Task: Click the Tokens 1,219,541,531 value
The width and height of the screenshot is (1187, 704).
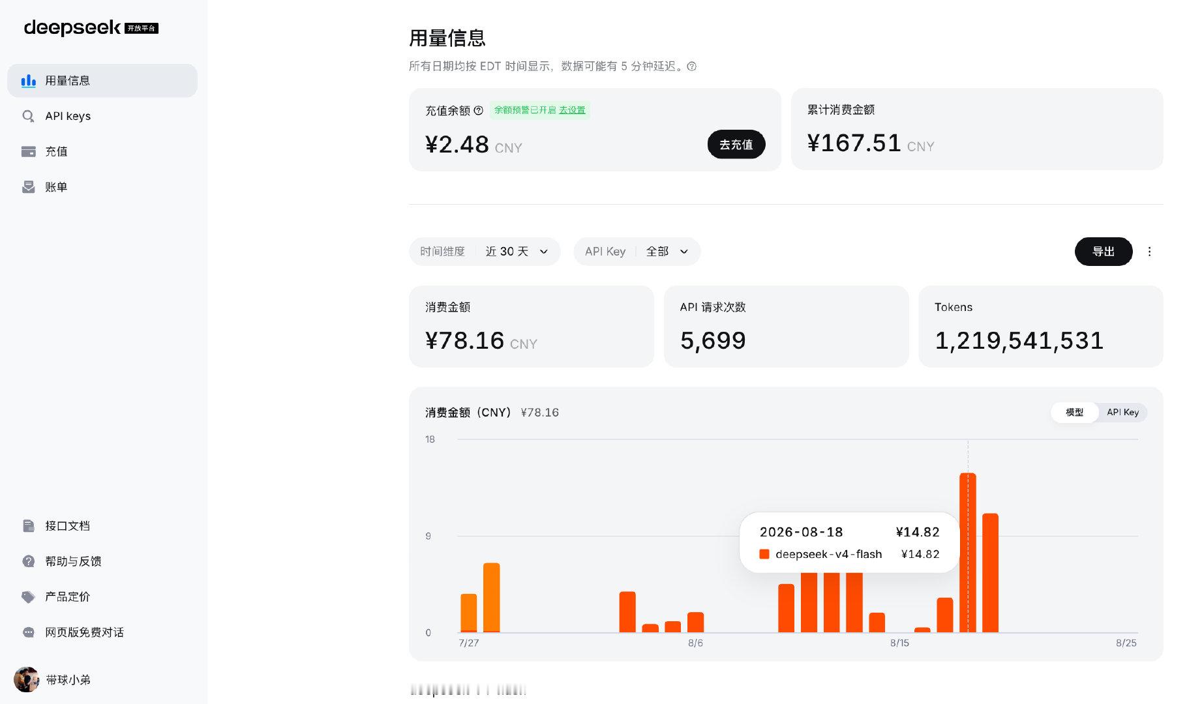Action: (x=1019, y=340)
